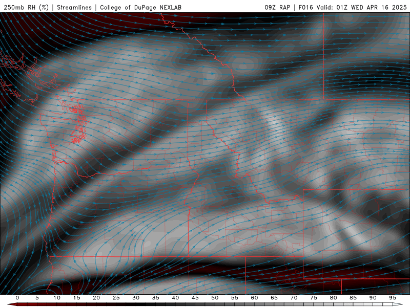The height and width of the screenshot is (307, 410).
Task: Click the "85" colorbar label
Action: pos(353,298)
